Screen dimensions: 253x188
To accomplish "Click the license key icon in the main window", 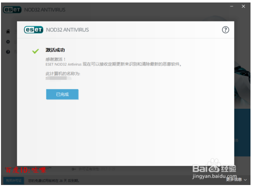I will click(74, 169).
